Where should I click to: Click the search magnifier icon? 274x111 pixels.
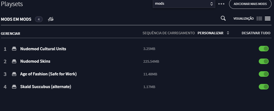[x=223, y=18]
